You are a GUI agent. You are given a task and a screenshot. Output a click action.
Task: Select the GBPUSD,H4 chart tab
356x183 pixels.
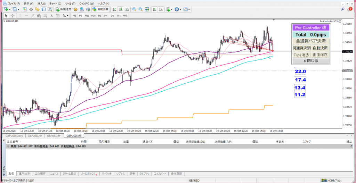[35, 135]
